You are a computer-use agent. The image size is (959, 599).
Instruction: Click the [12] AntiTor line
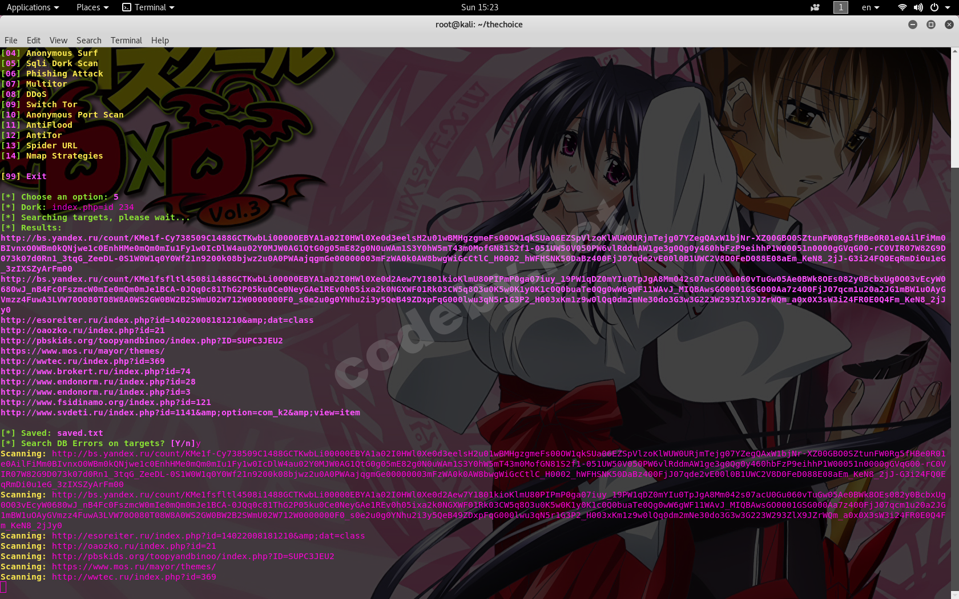pos(31,135)
